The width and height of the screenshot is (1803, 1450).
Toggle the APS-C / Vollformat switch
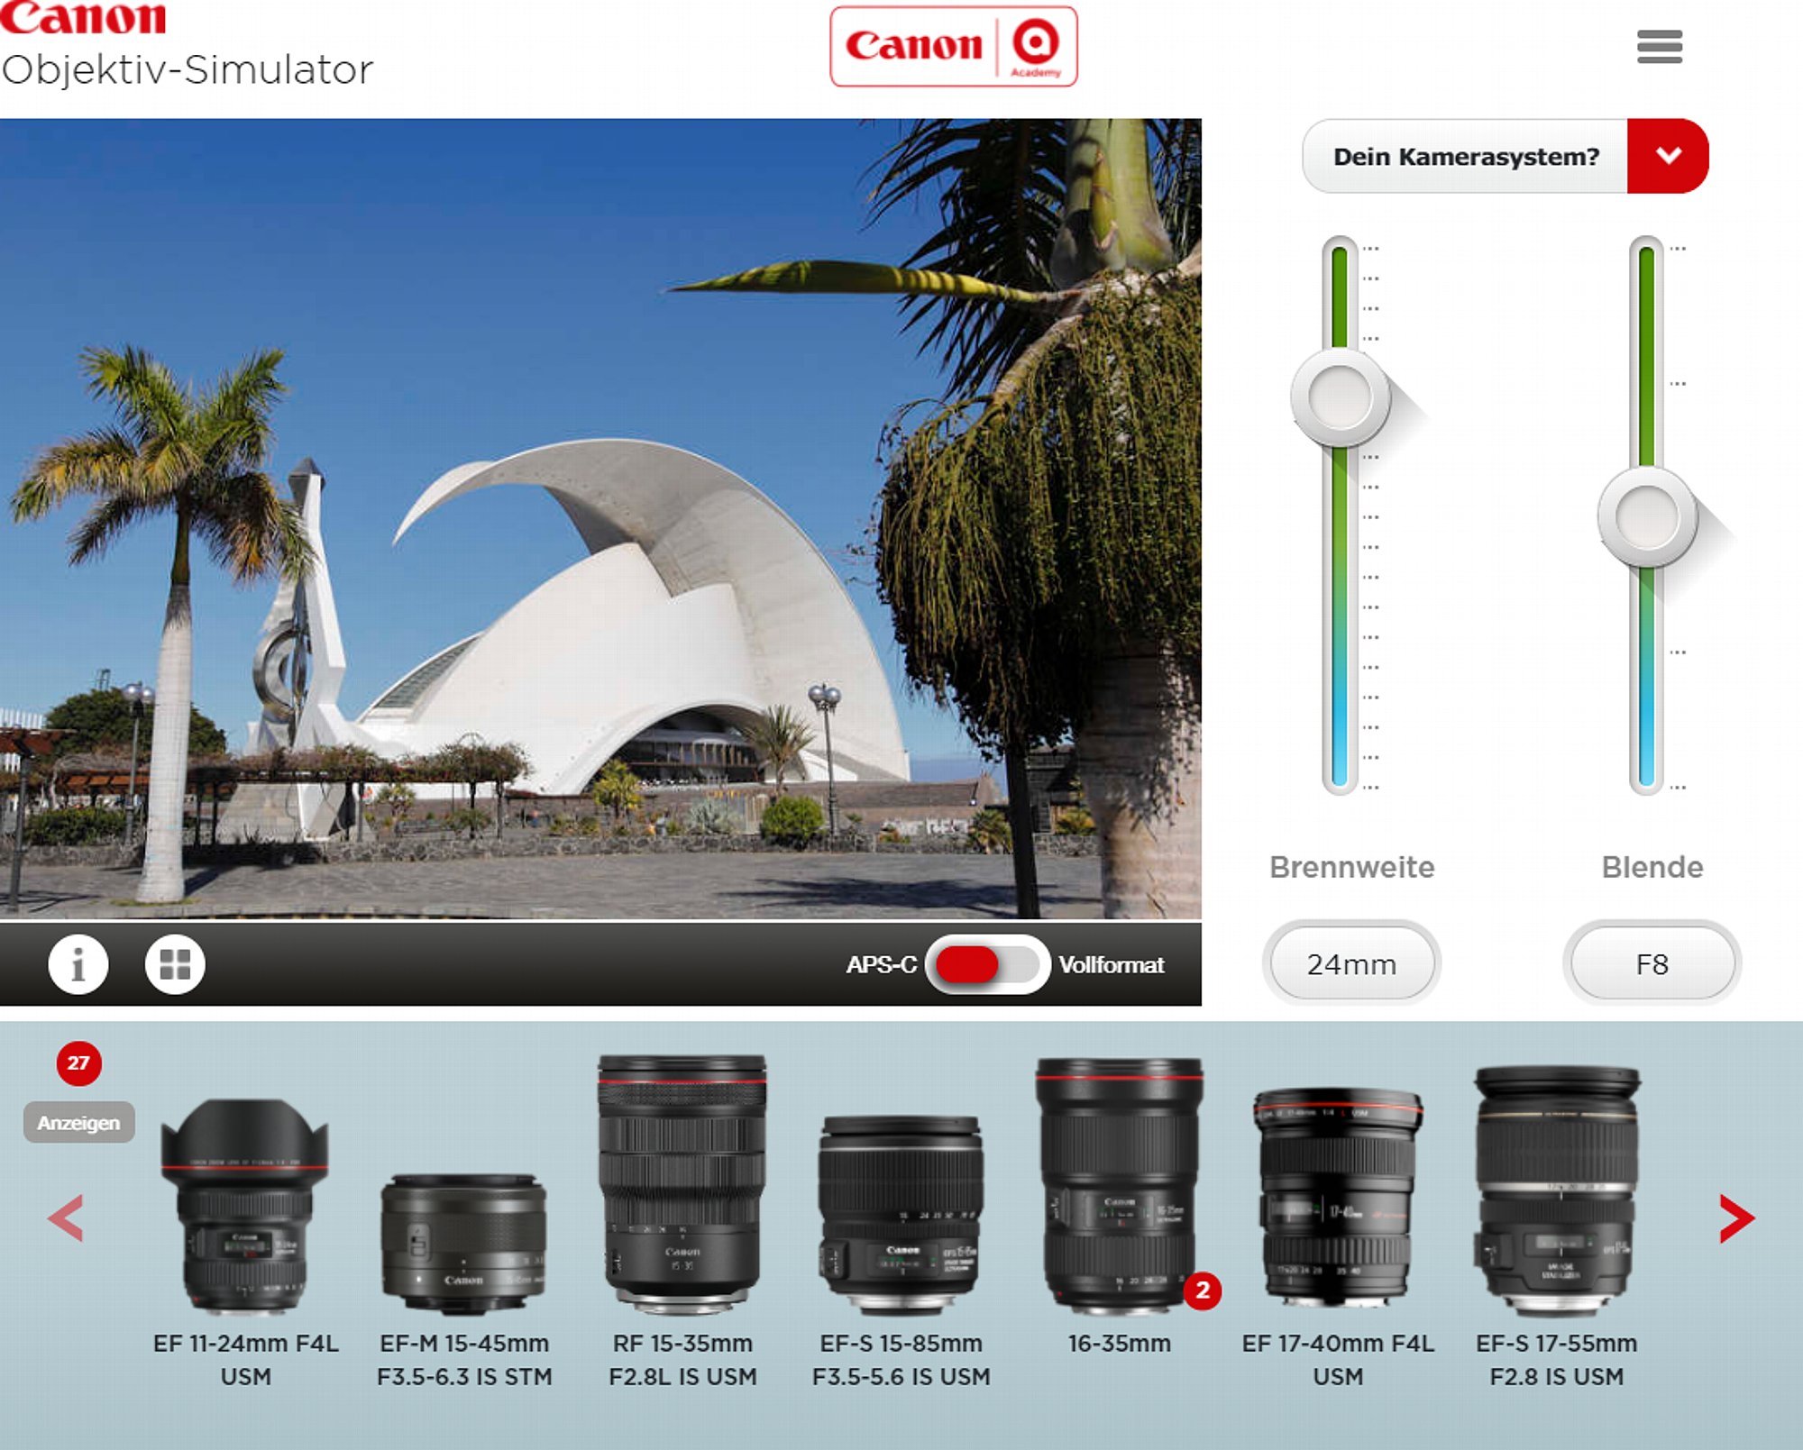(987, 964)
